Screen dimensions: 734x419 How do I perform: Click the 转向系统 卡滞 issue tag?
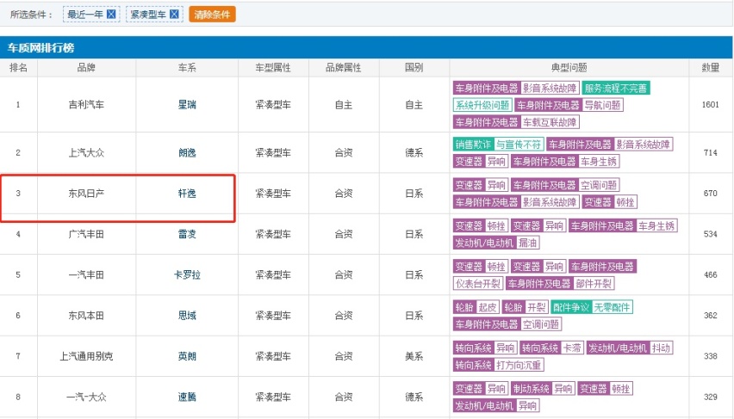pyautogui.click(x=551, y=348)
